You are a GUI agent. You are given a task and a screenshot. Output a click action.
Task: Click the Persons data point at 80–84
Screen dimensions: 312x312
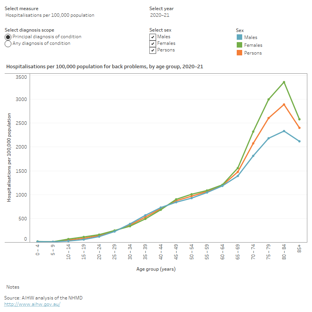click(284, 105)
